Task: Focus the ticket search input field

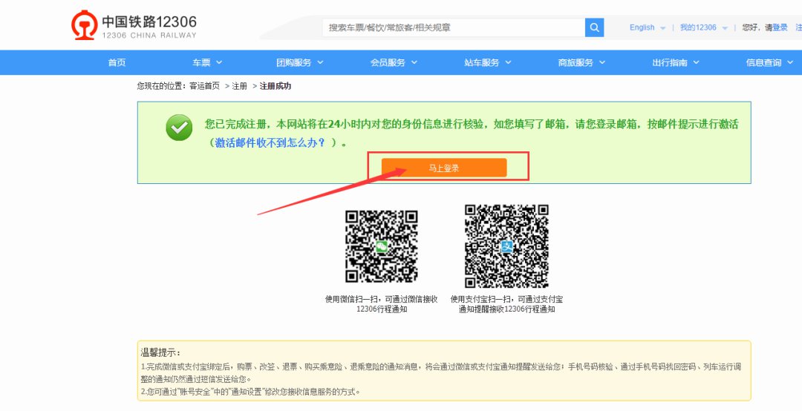Action: pyautogui.click(x=454, y=27)
